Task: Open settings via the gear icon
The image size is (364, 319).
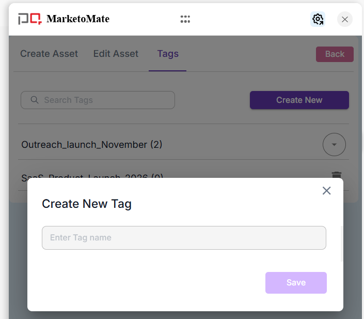Action: coord(318,19)
